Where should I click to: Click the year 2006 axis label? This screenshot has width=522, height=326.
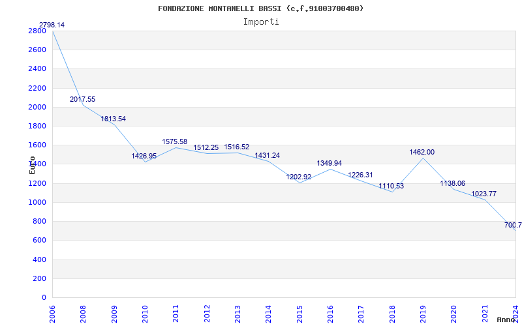click(52, 314)
